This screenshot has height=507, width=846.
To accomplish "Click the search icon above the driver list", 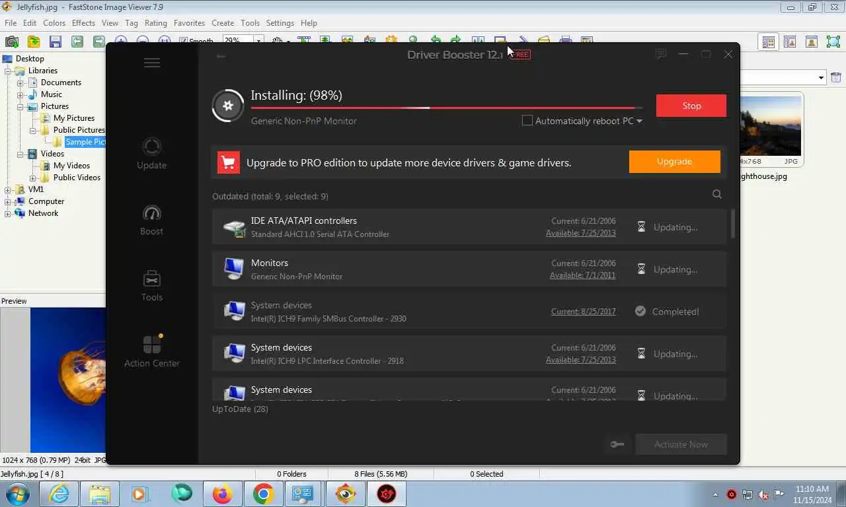I will pyautogui.click(x=717, y=194).
